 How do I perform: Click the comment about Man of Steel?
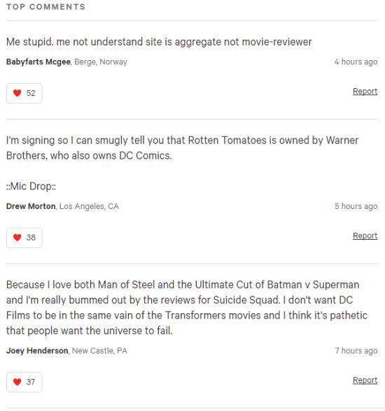click(x=187, y=308)
